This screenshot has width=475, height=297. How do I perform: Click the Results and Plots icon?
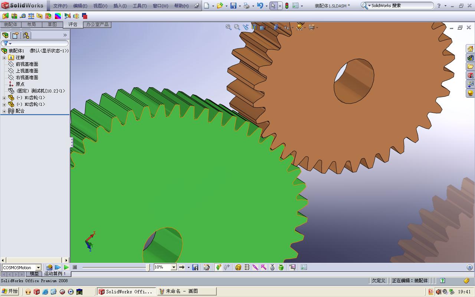(292, 267)
